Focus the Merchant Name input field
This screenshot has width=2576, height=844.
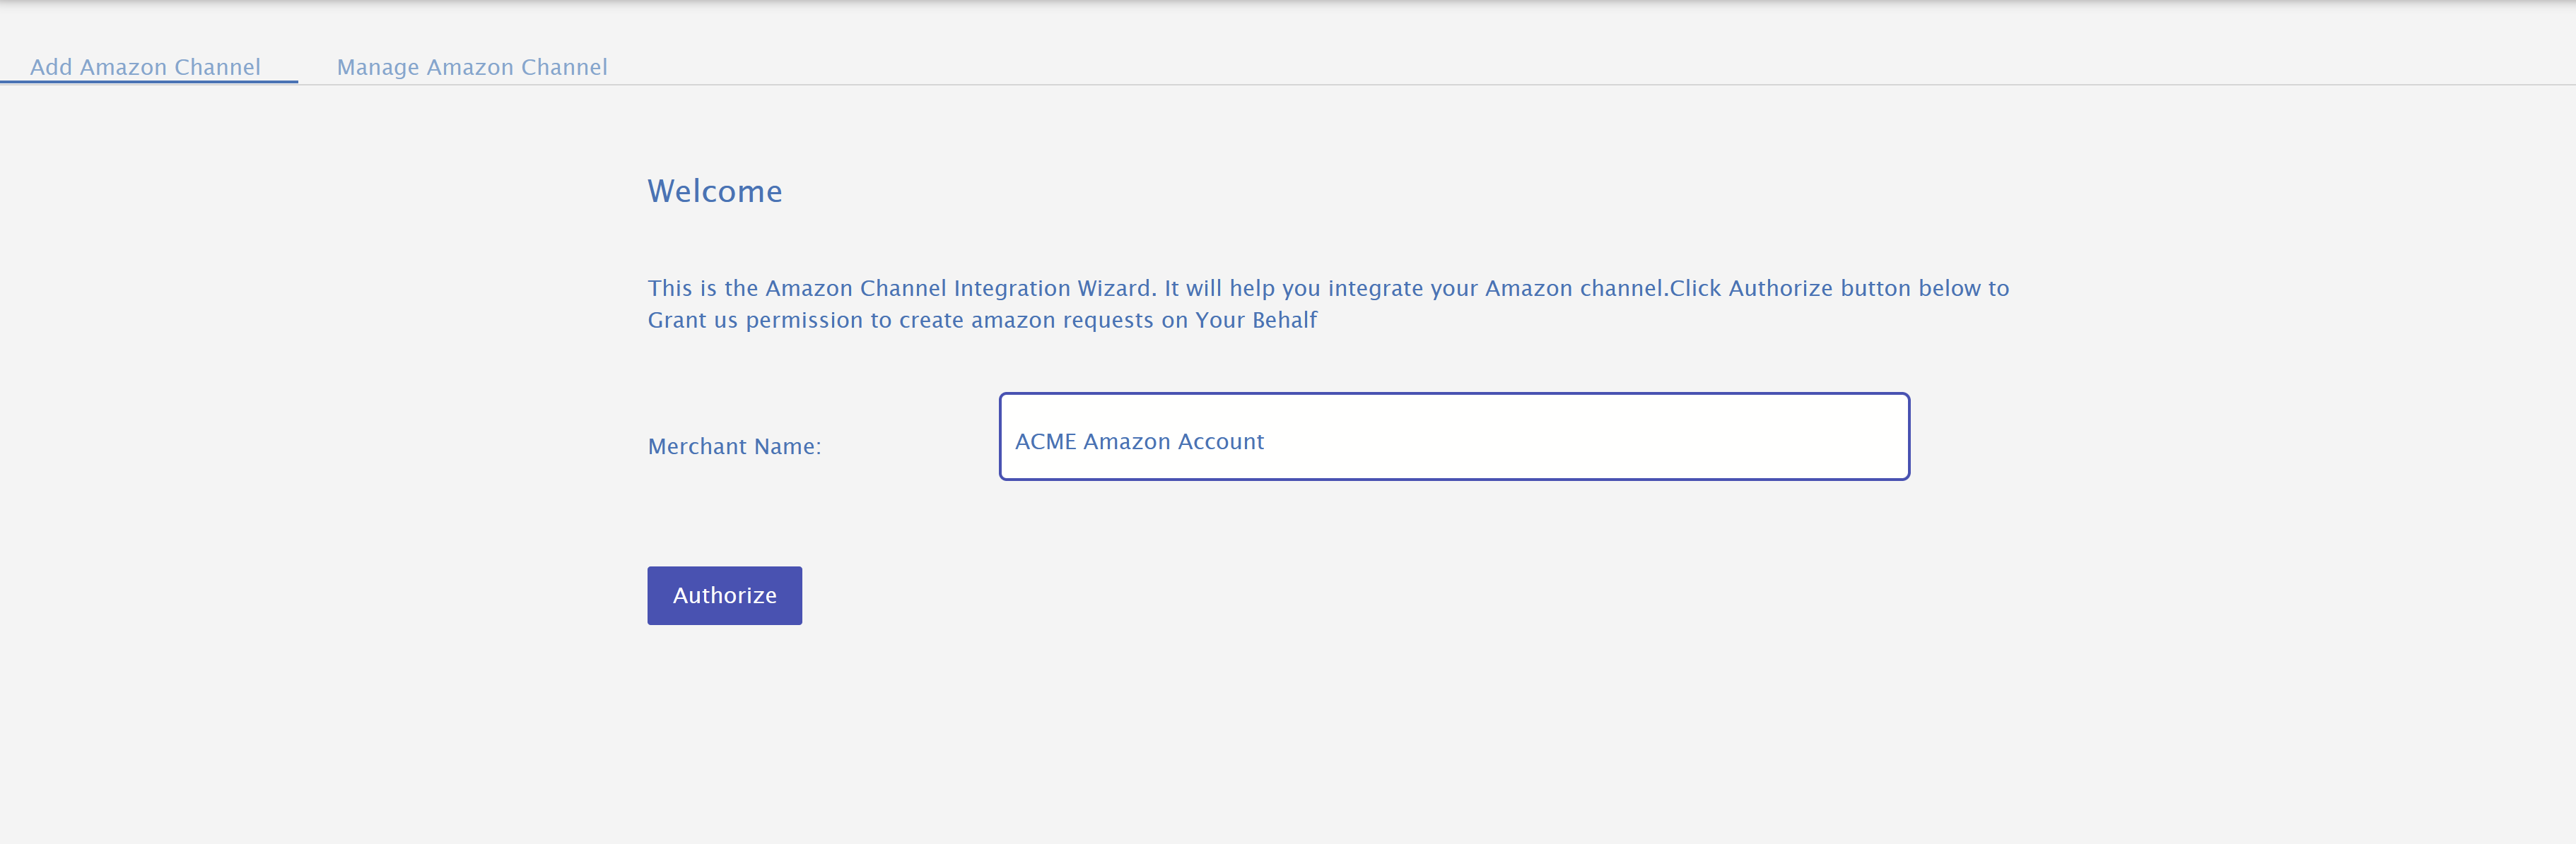coord(1453,436)
